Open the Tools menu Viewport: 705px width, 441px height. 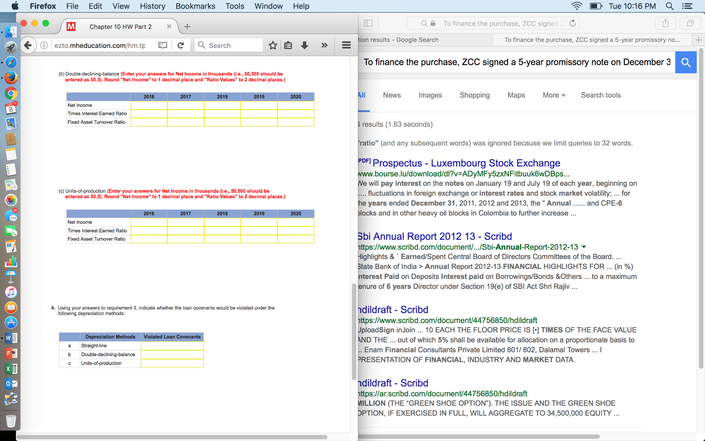pyautogui.click(x=235, y=6)
